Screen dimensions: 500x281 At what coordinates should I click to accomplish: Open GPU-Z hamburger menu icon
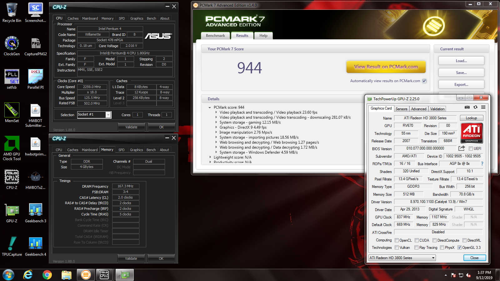(x=483, y=107)
